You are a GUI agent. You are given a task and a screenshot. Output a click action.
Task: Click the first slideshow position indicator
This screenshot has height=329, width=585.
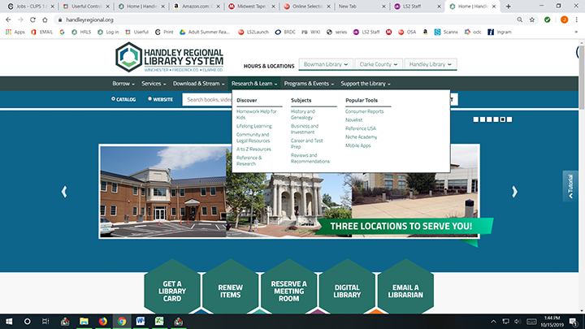click(477, 119)
